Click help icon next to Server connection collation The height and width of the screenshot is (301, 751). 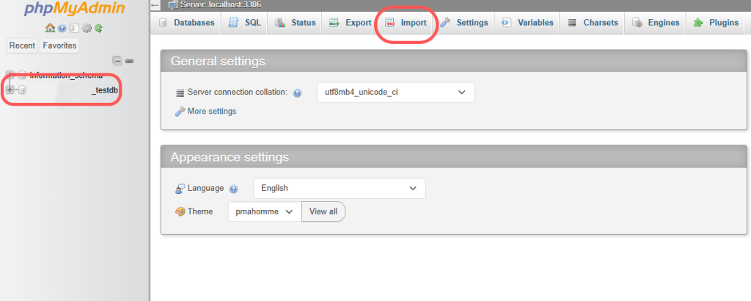297,93
